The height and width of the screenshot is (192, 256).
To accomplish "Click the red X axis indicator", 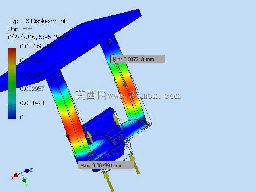I will tap(15, 177).
